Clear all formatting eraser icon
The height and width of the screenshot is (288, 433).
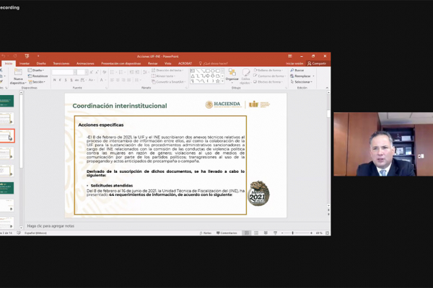click(105, 72)
